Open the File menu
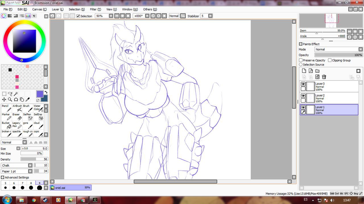The width and height of the screenshot is (364, 204). 8,9
